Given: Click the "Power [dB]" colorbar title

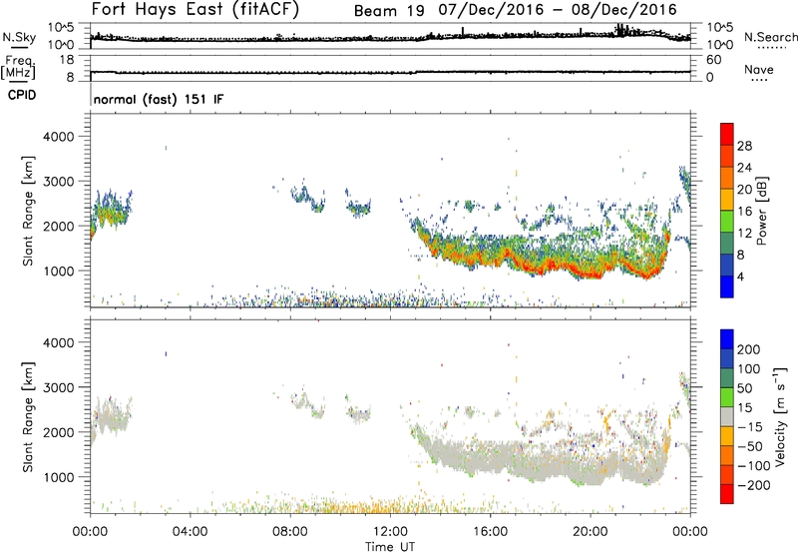Looking at the screenshot, I should coord(761,211).
